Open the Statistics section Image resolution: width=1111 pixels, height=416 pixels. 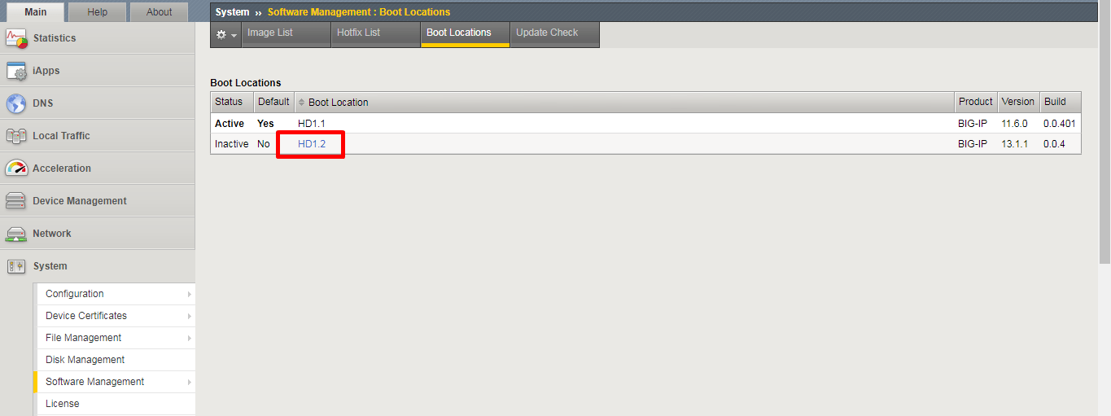click(98, 38)
